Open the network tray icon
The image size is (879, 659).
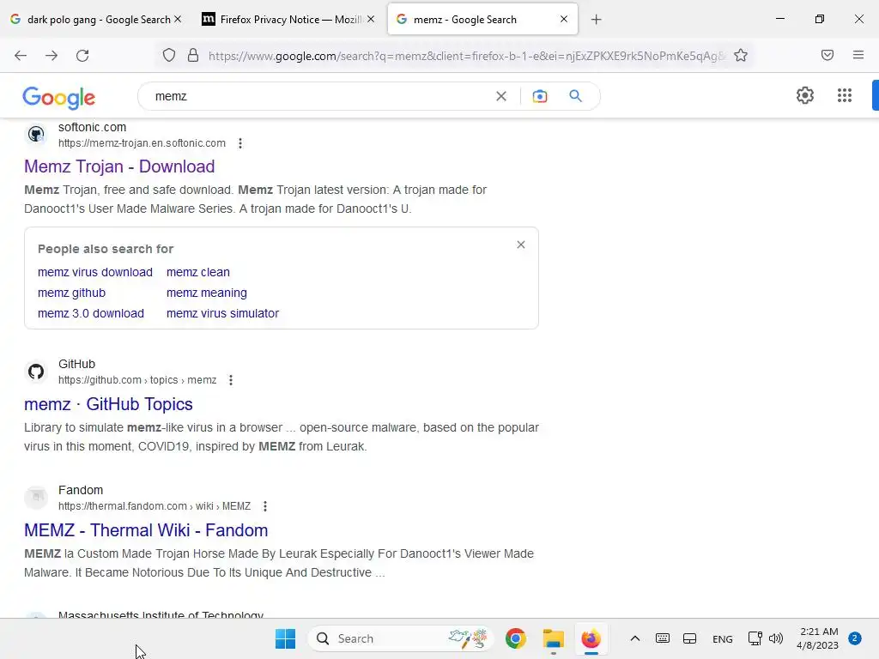pos(755,638)
